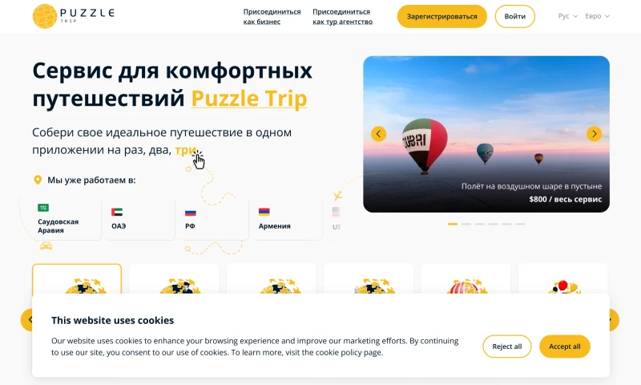The height and width of the screenshot is (385, 641).
Task: Click the Puzzle Trip logo
Action: tap(74, 16)
